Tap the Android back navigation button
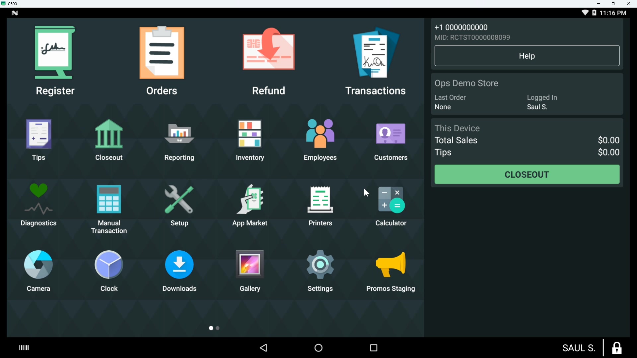Viewport: 637px width, 358px height. (x=264, y=348)
